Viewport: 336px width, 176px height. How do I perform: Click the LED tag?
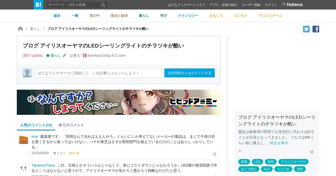pos(257,162)
